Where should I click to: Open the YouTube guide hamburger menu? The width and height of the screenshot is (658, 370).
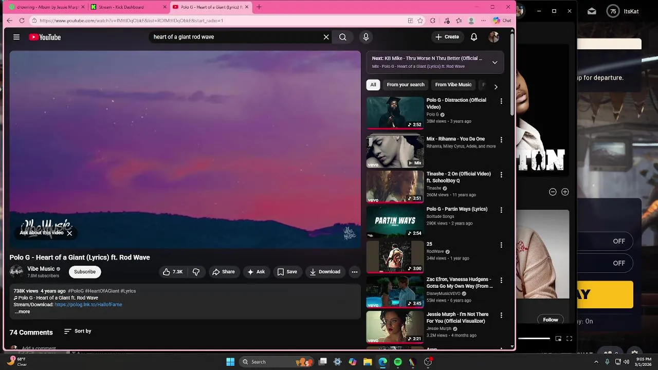coord(16,37)
